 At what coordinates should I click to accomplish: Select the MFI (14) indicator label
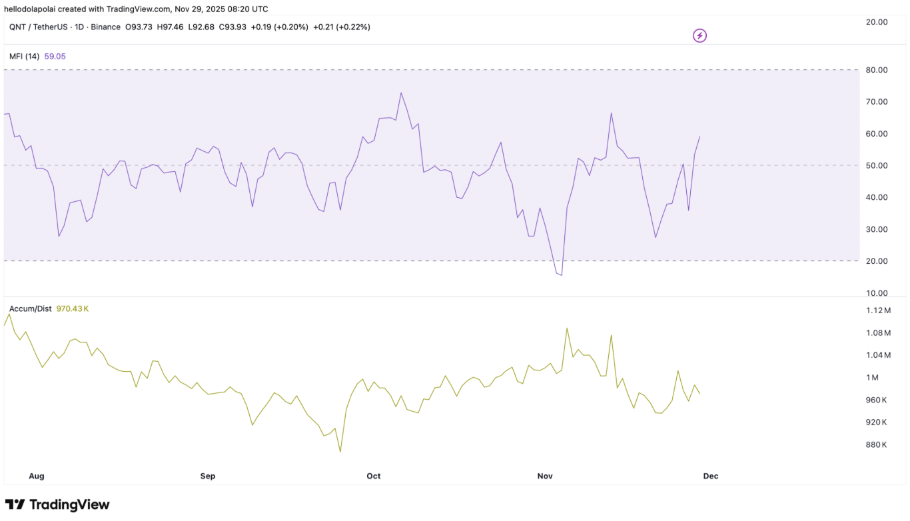[24, 57]
